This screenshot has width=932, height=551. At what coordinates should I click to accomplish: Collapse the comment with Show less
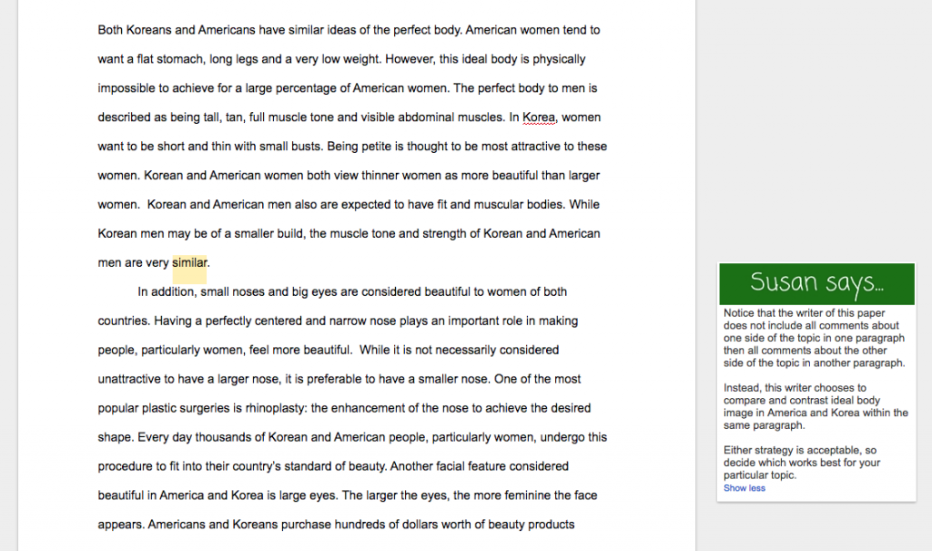[744, 487]
